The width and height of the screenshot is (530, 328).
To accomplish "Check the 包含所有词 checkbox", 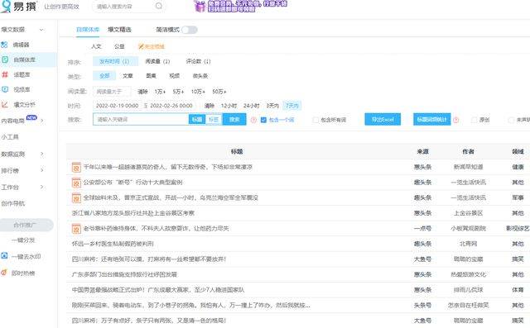I will point(316,120).
